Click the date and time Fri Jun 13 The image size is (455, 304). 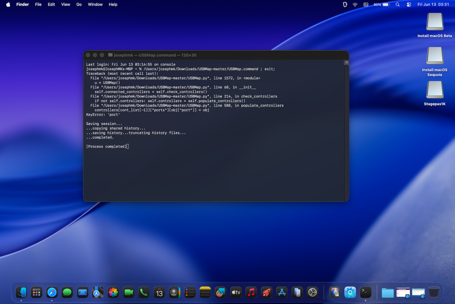pos(433,5)
